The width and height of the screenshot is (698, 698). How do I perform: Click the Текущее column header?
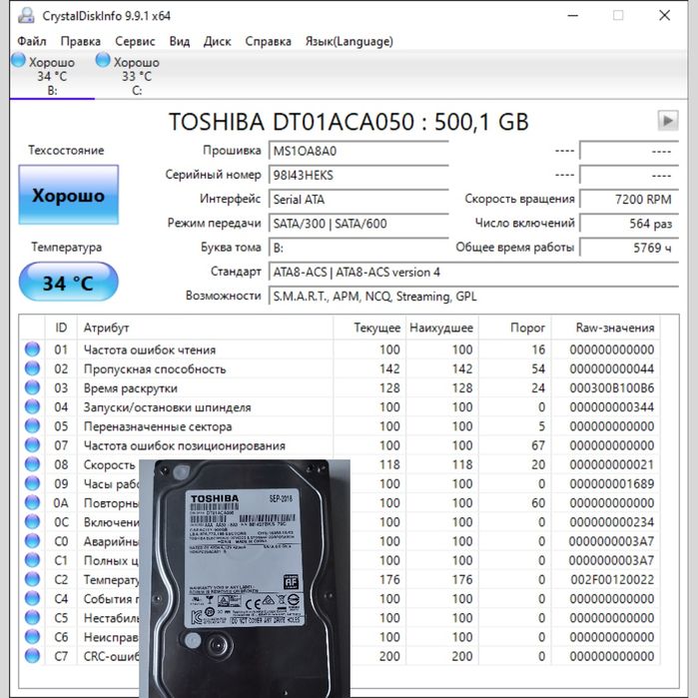(x=369, y=328)
